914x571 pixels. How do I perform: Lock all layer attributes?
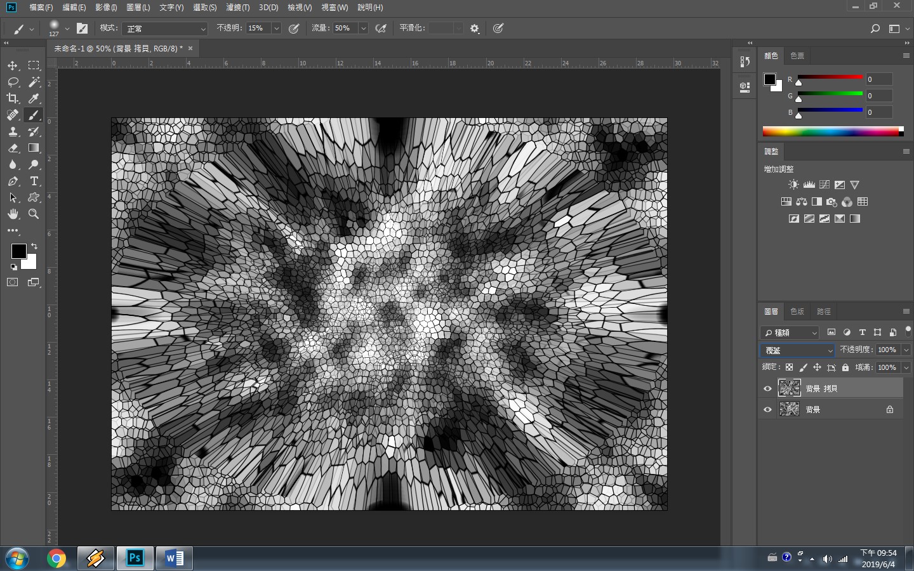point(845,367)
